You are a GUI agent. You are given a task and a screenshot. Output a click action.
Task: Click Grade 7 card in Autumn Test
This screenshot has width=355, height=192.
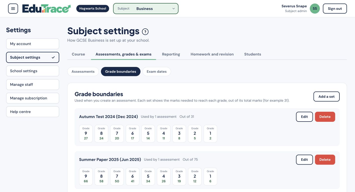[117, 134]
